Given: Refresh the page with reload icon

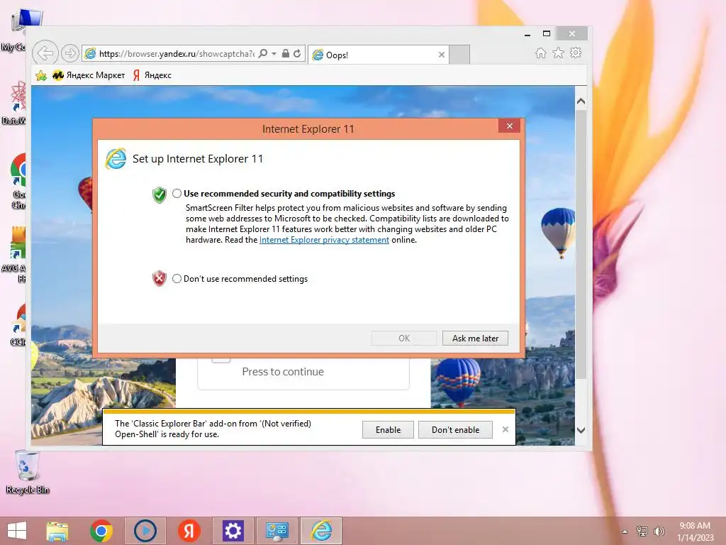Looking at the screenshot, I should pos(297,53).
